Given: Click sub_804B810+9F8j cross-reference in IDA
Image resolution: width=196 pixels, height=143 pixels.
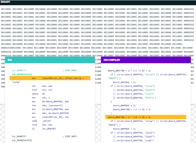Looking at the screenshot, I should [22, 140].
